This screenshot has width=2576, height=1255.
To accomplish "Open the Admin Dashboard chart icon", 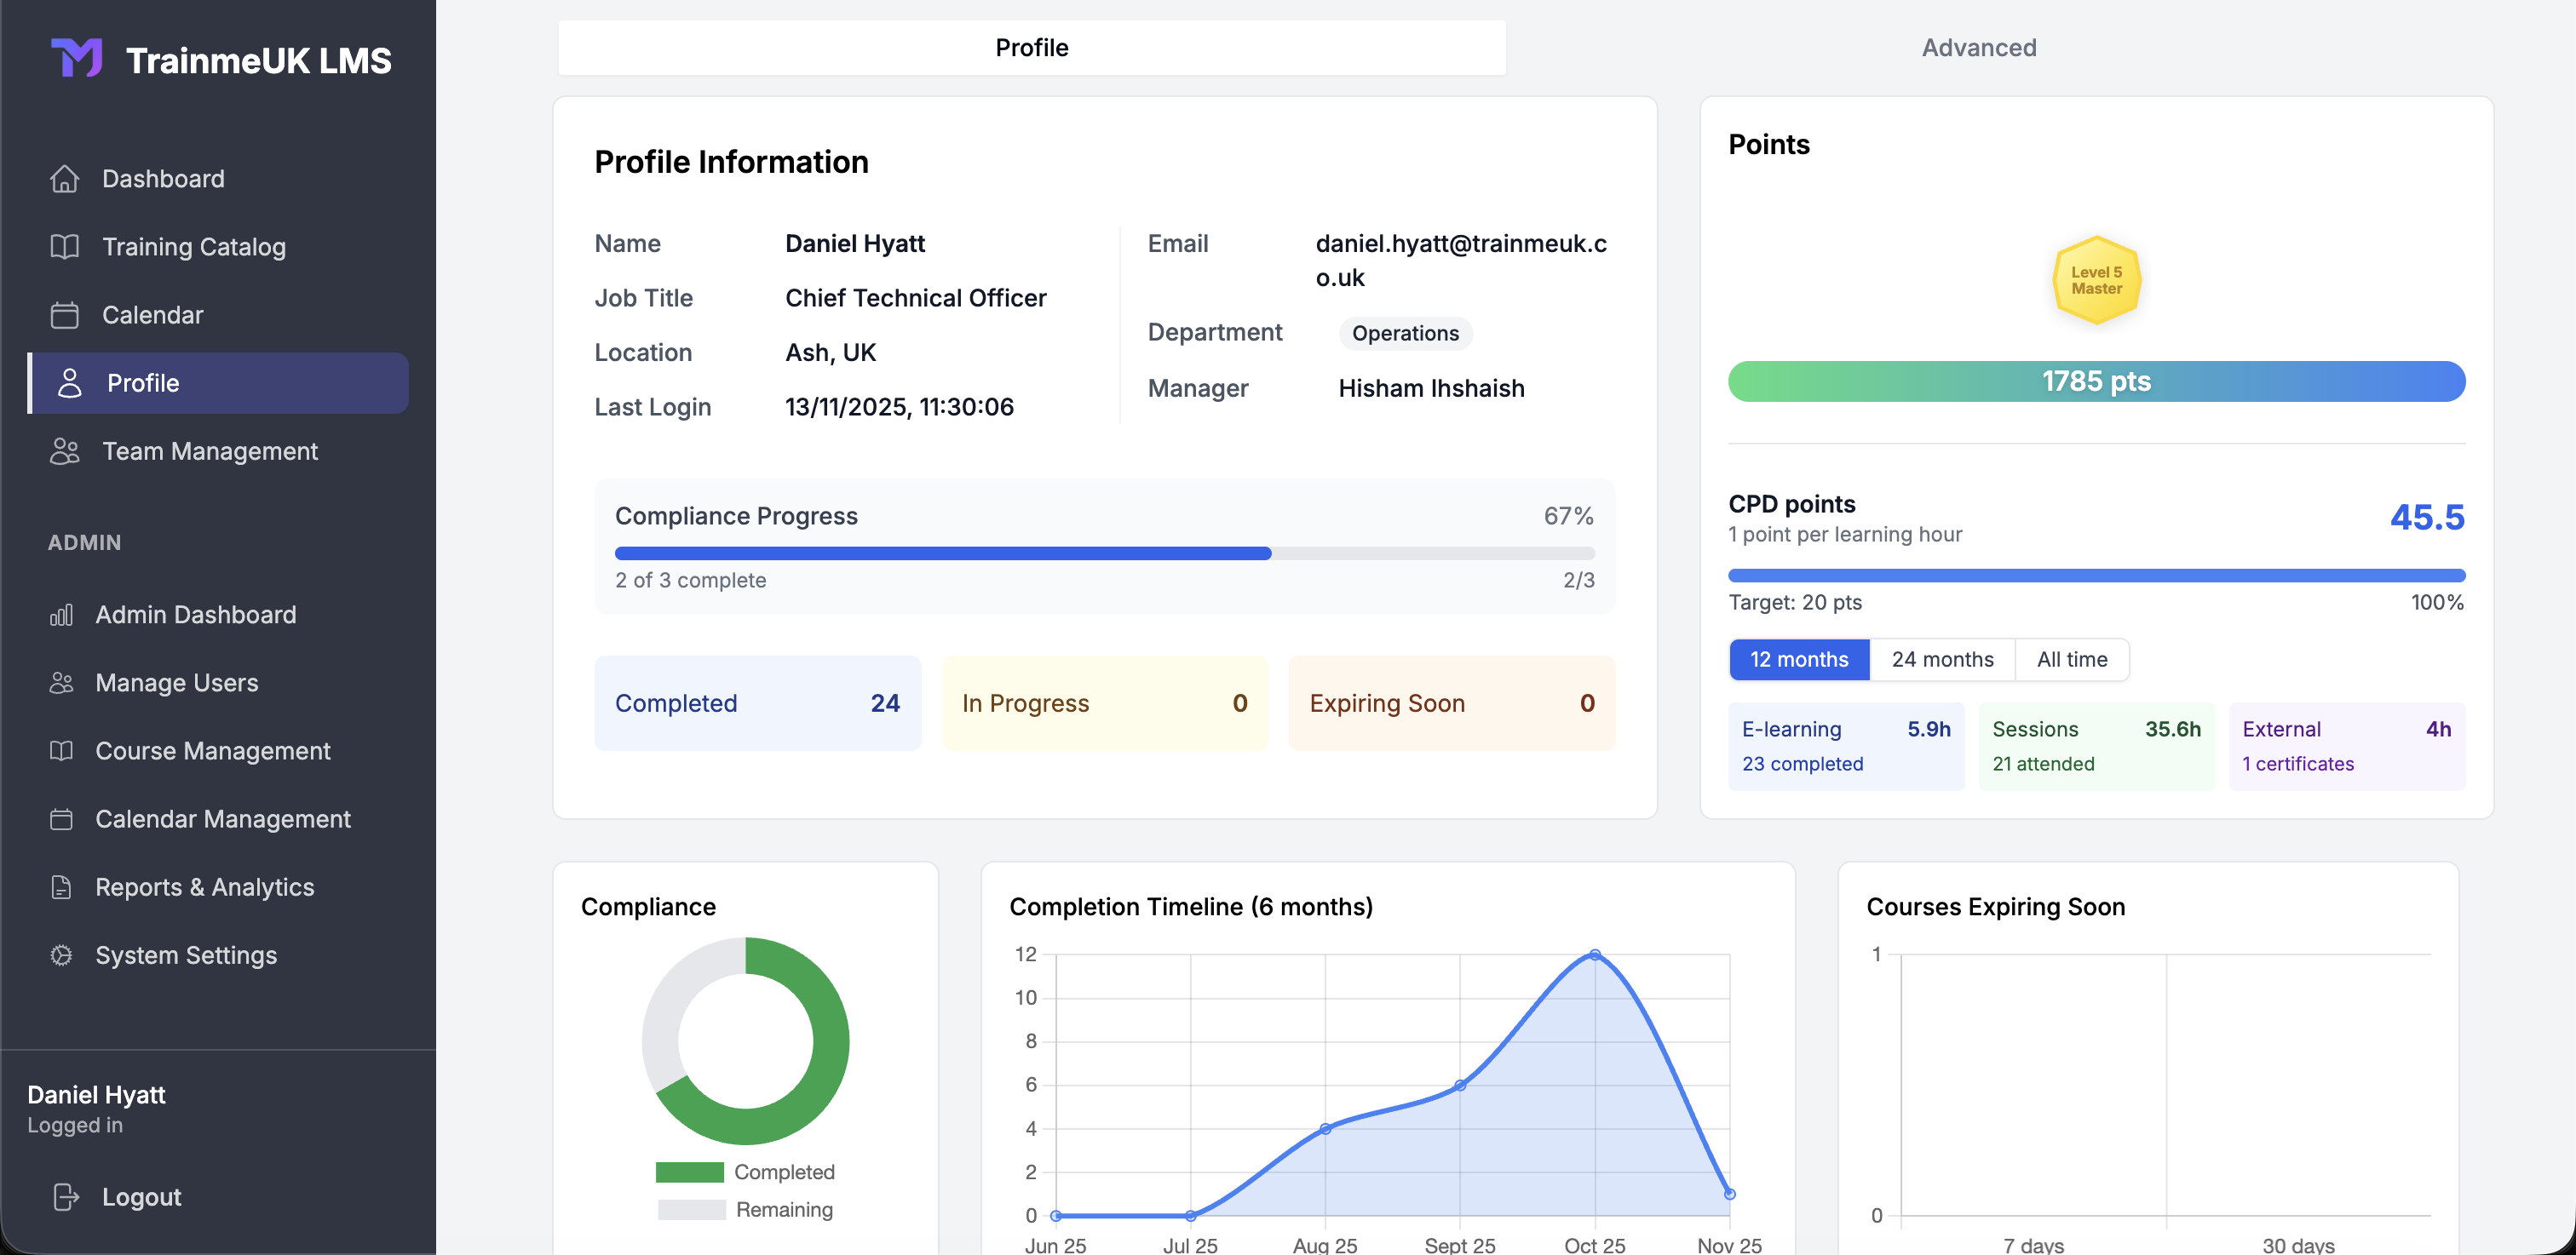I will [61, 615].
